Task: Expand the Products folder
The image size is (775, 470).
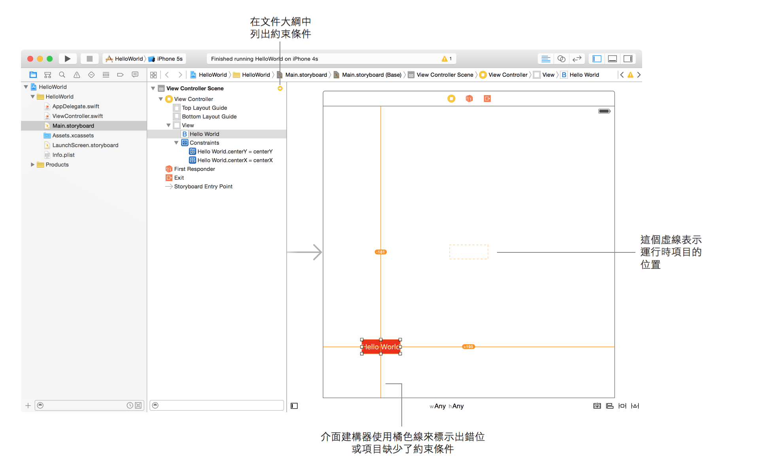Action: [33, 165]
